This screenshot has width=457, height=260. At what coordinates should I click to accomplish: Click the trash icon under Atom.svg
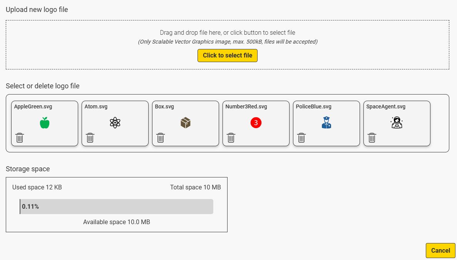click(x=90, y=138)
